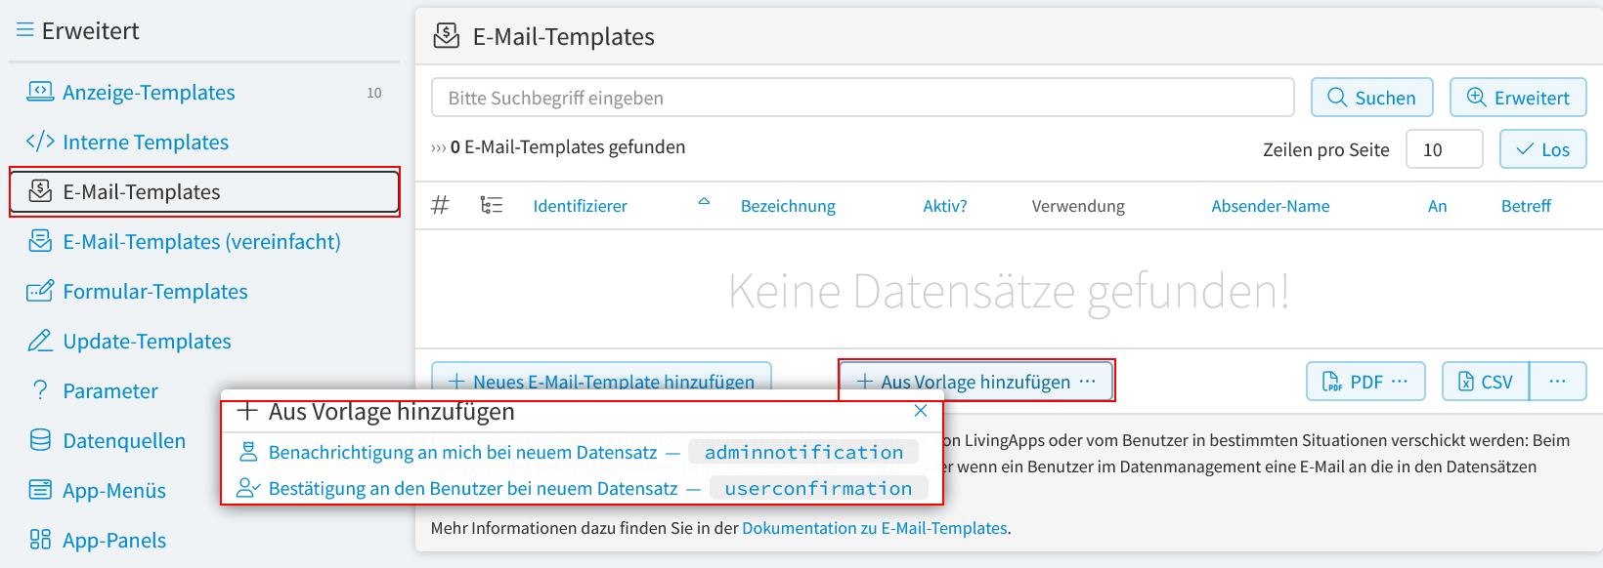Click the App-Panels grid icon
This screenshot has width=1603, height=568.
(40, 540)
